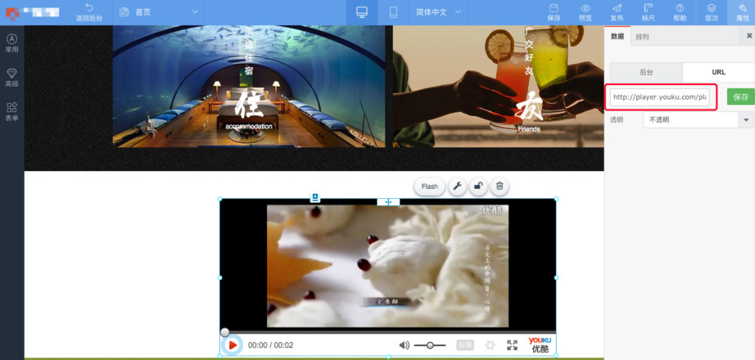Click the video volume slider
Screen dimensions: 755x360
pos(430,345)
